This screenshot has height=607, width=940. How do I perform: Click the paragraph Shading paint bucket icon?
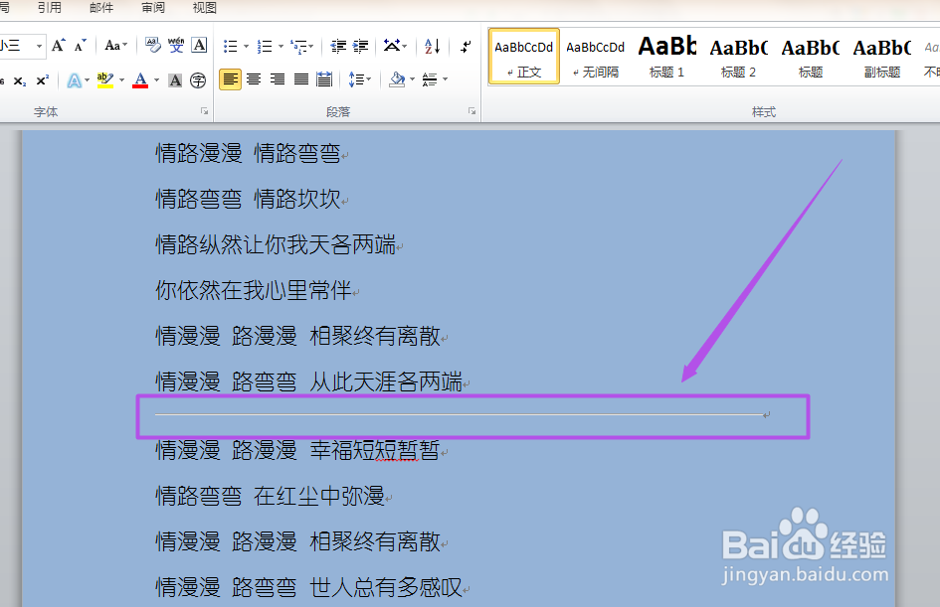pyautogui.click(x=398, y=78)
